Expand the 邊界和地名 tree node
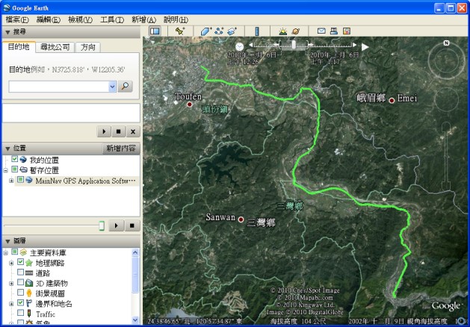Image resolution: width=470 pixels, height=327 pixels. point(11,304)
